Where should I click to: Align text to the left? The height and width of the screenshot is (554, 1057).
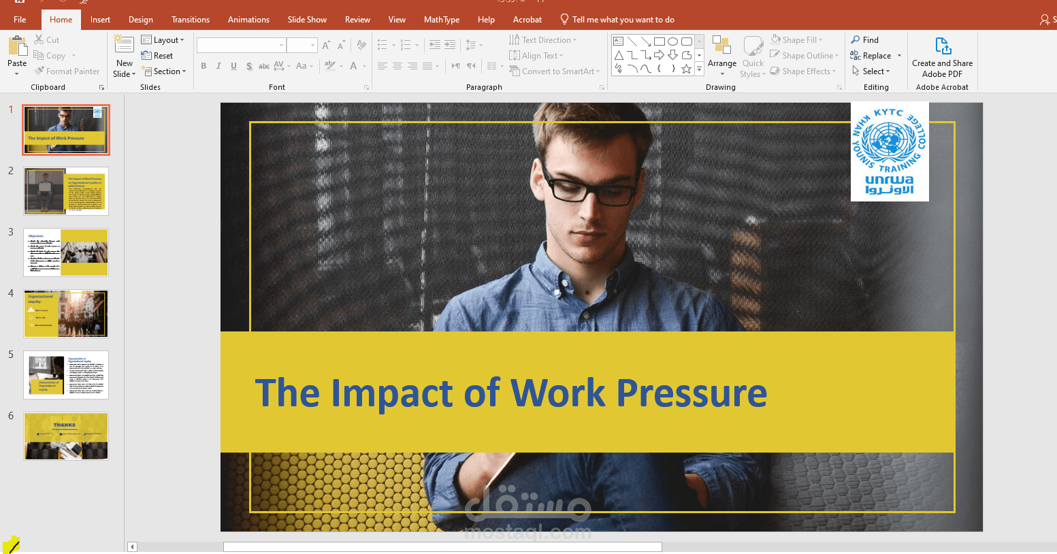383,66
